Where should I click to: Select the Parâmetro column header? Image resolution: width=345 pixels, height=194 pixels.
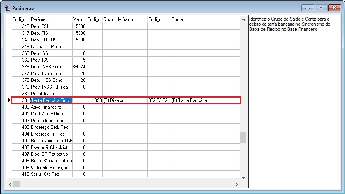click(x=51, y=19)
